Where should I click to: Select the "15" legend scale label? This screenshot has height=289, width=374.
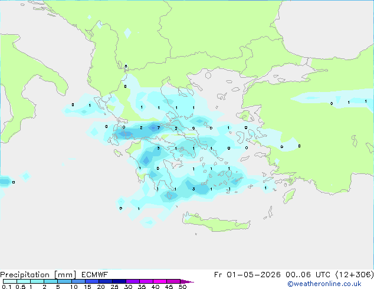(87, 287)
